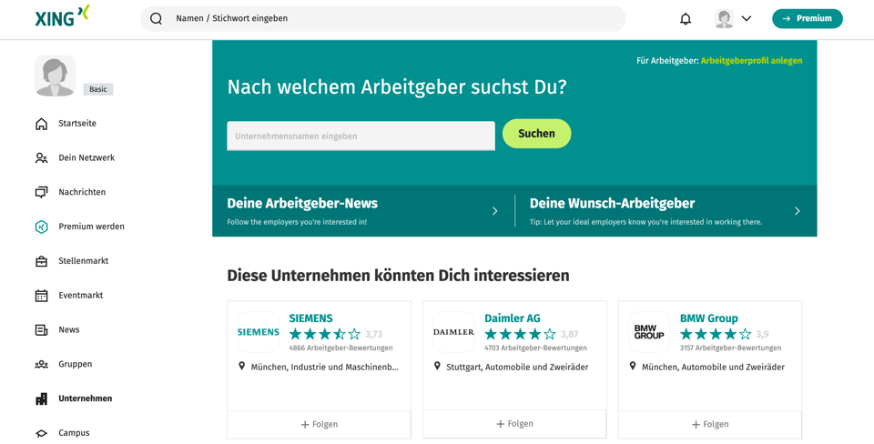The height and width of the screenshot is (444, 874).
Task: Click the Unternehmen building icon
Action: click(41, 399)
